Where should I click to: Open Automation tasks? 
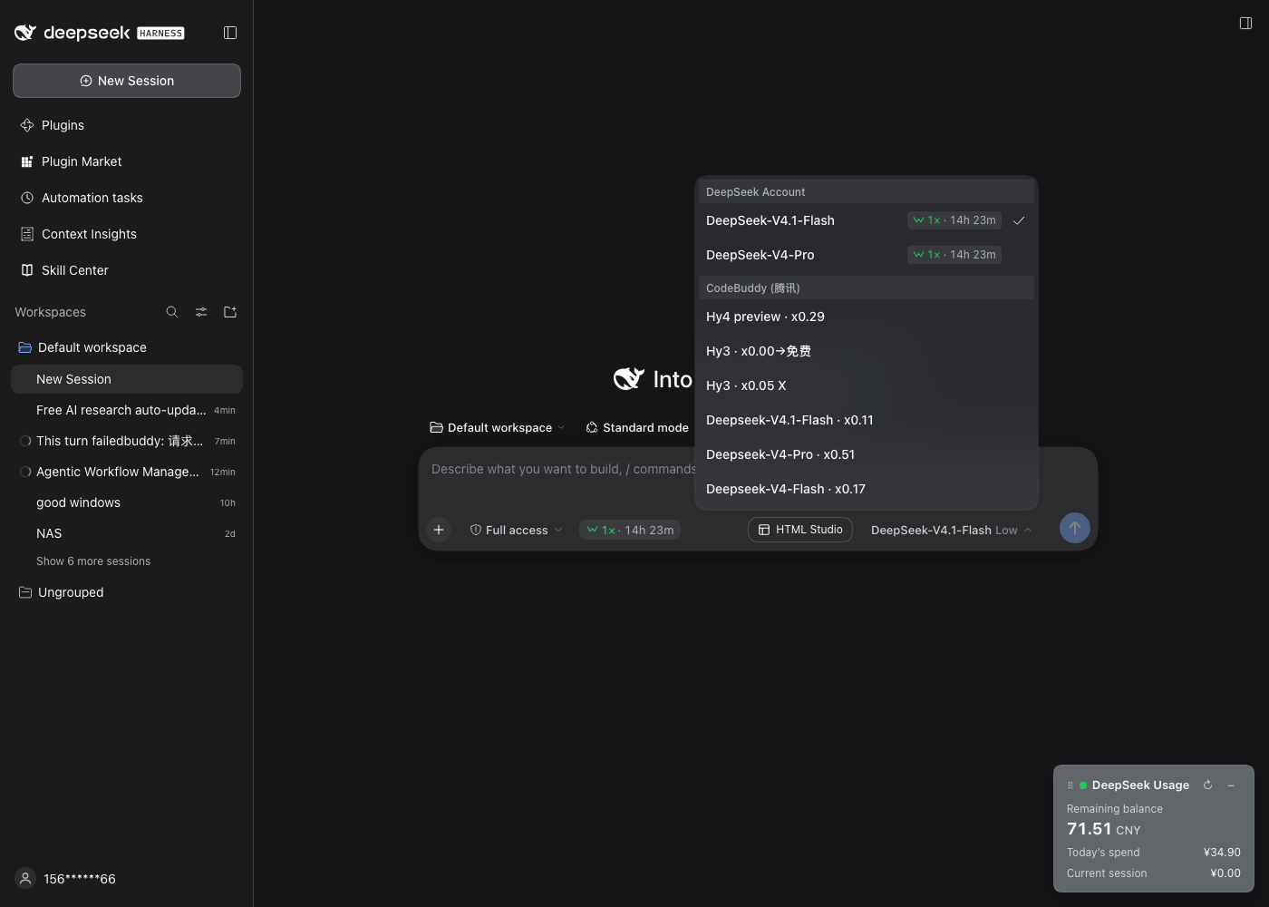(127, 198)
